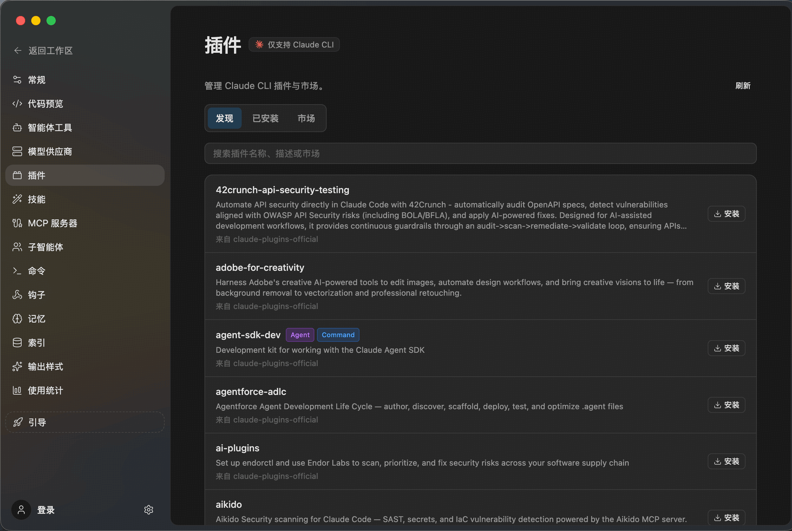Click the 常规 sliders icon in the sidebar
The height and width of the screenshot is (531, 792).
[17, 80]
